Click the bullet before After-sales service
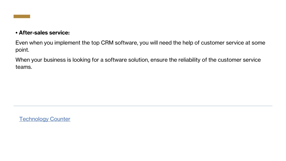 point(16,33)
